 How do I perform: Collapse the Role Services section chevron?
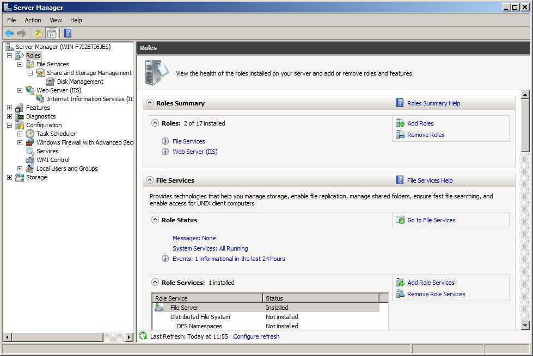click(x=155, y=282)
